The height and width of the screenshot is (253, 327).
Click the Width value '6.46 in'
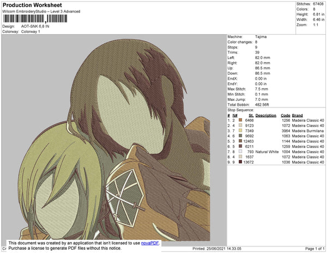[x=318, y=20]
